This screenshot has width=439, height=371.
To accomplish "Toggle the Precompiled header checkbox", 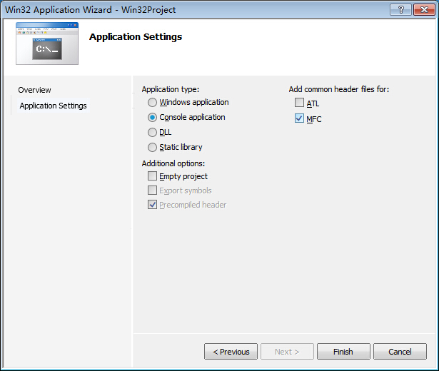I will click(152, 205).
